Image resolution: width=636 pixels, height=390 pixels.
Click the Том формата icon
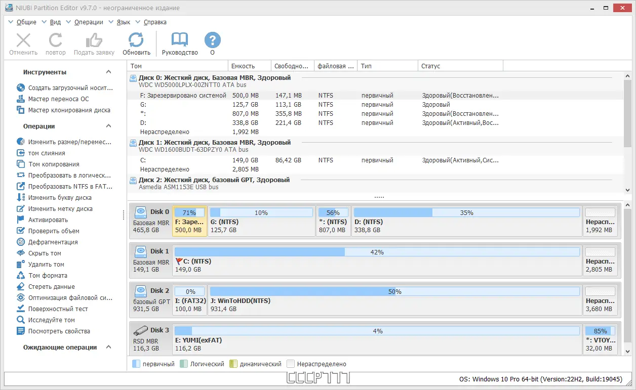[x=21, y=276]
